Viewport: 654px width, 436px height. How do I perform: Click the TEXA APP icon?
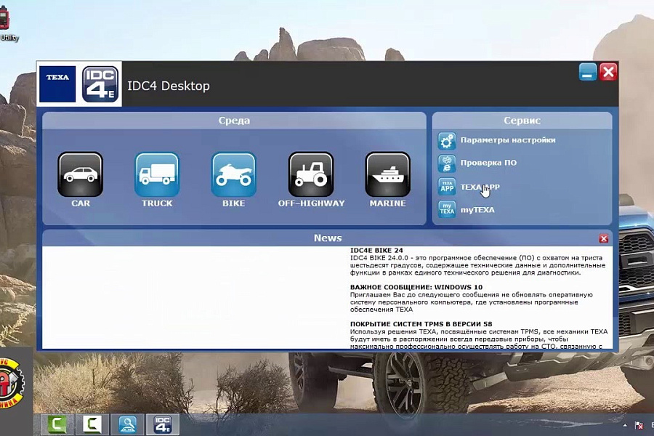coord(446,187)
